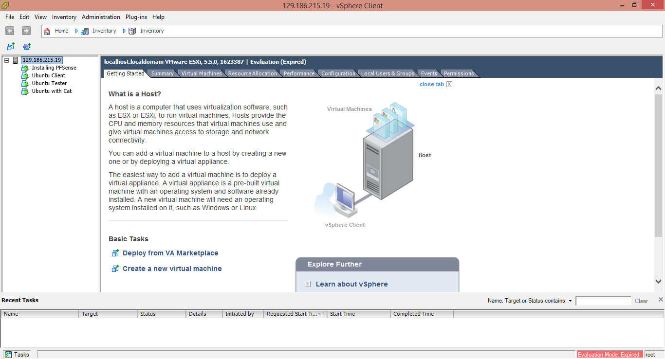Click the first Inventory breadcrumb icon
665x359 pixels.
coord(85,31)
